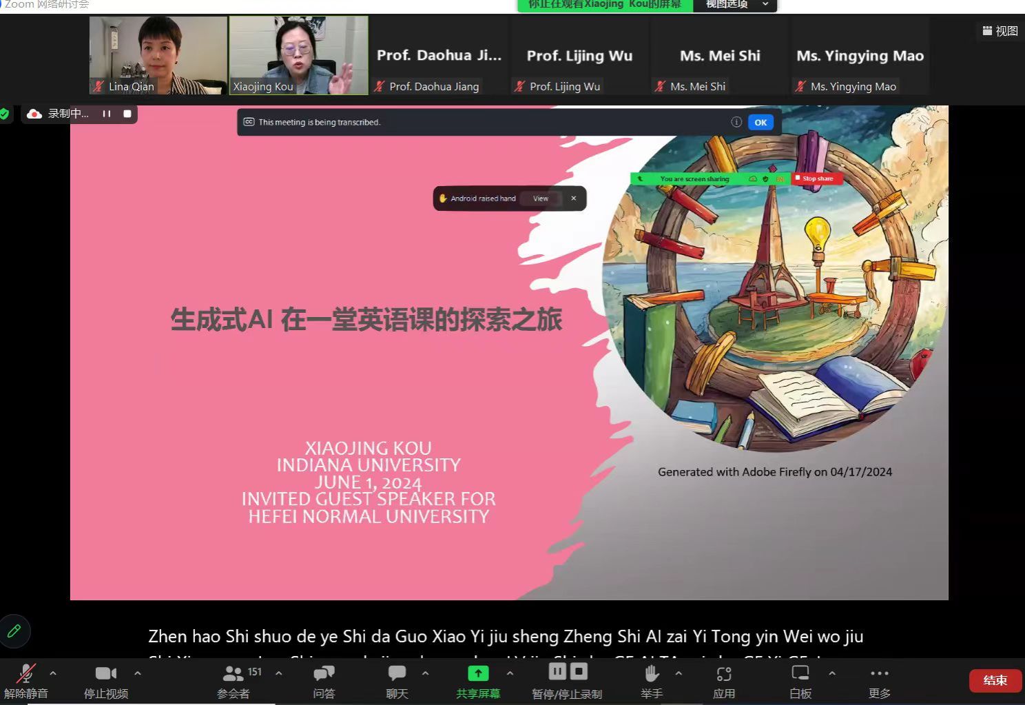Click the Raise Hand icon
Viewport: 1025px width, 705px height.
(651, 673)
